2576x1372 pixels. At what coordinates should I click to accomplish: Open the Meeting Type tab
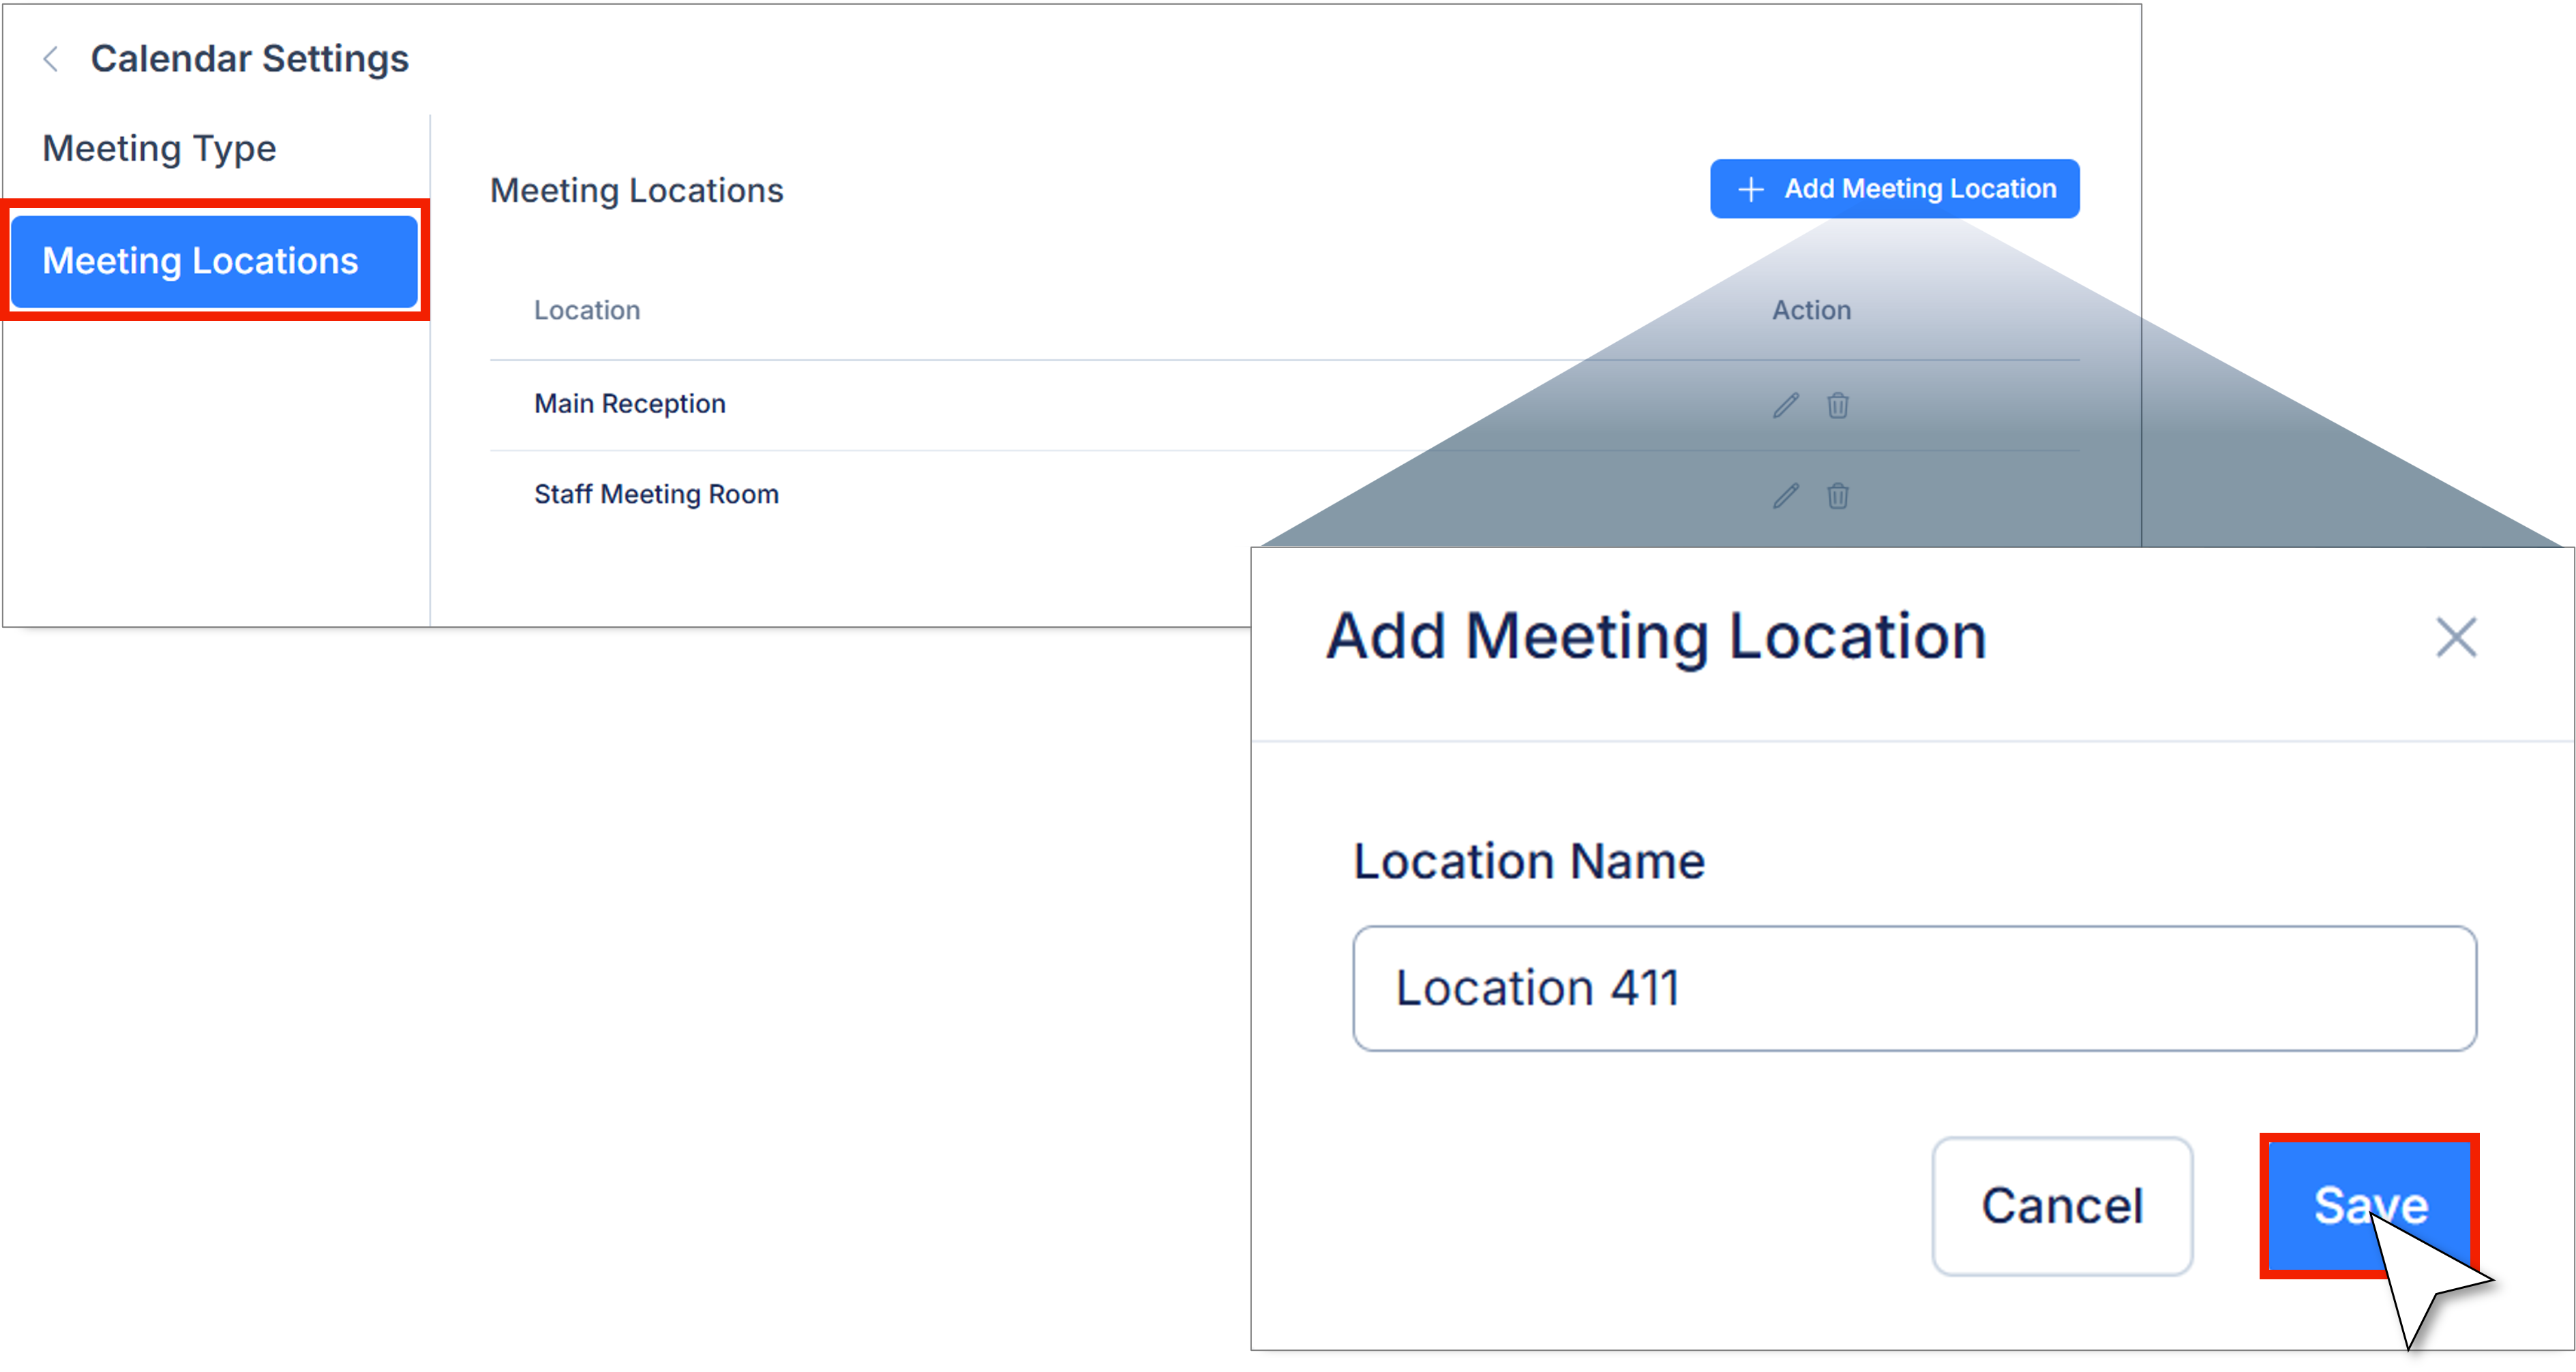pyautogui.click(x=159, y=149)
